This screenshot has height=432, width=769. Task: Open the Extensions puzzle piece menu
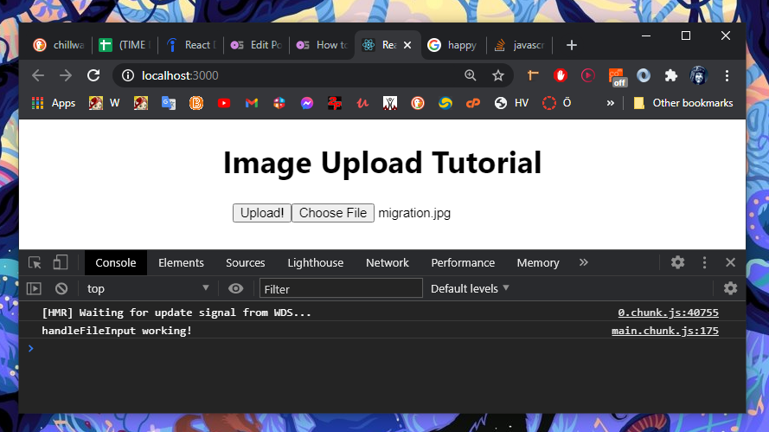670,75
